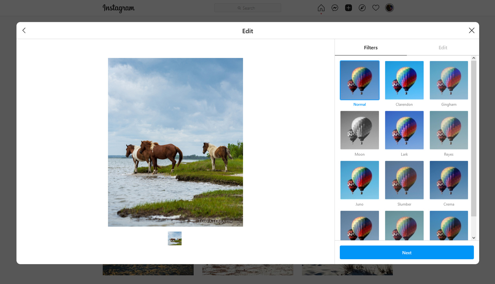Select the Filters tab
Viewport: 495px width, 284px height.
coord(371,47)
